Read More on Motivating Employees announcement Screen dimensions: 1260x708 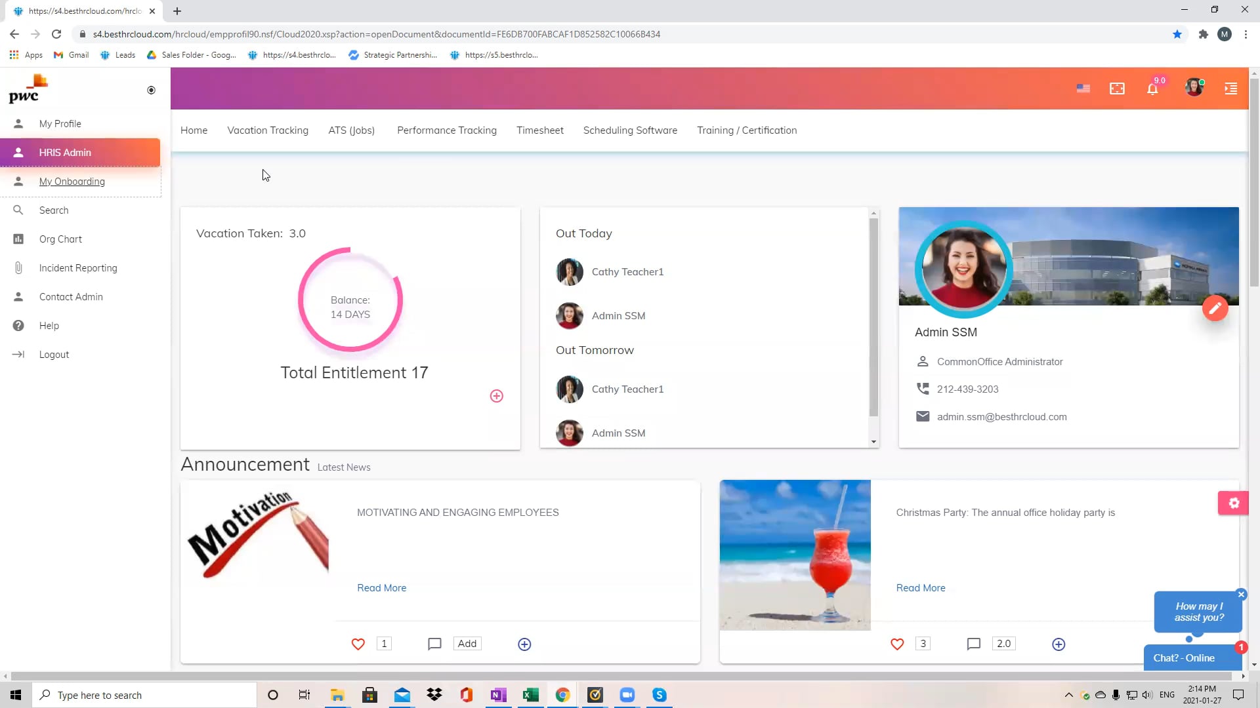click(x=382, y=588)
